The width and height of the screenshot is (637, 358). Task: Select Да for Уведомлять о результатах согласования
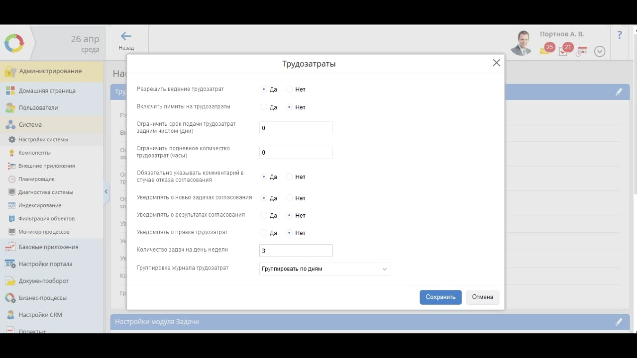(264, 215)
